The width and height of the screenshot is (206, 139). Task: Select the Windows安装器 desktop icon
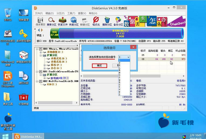pos(8,58)
